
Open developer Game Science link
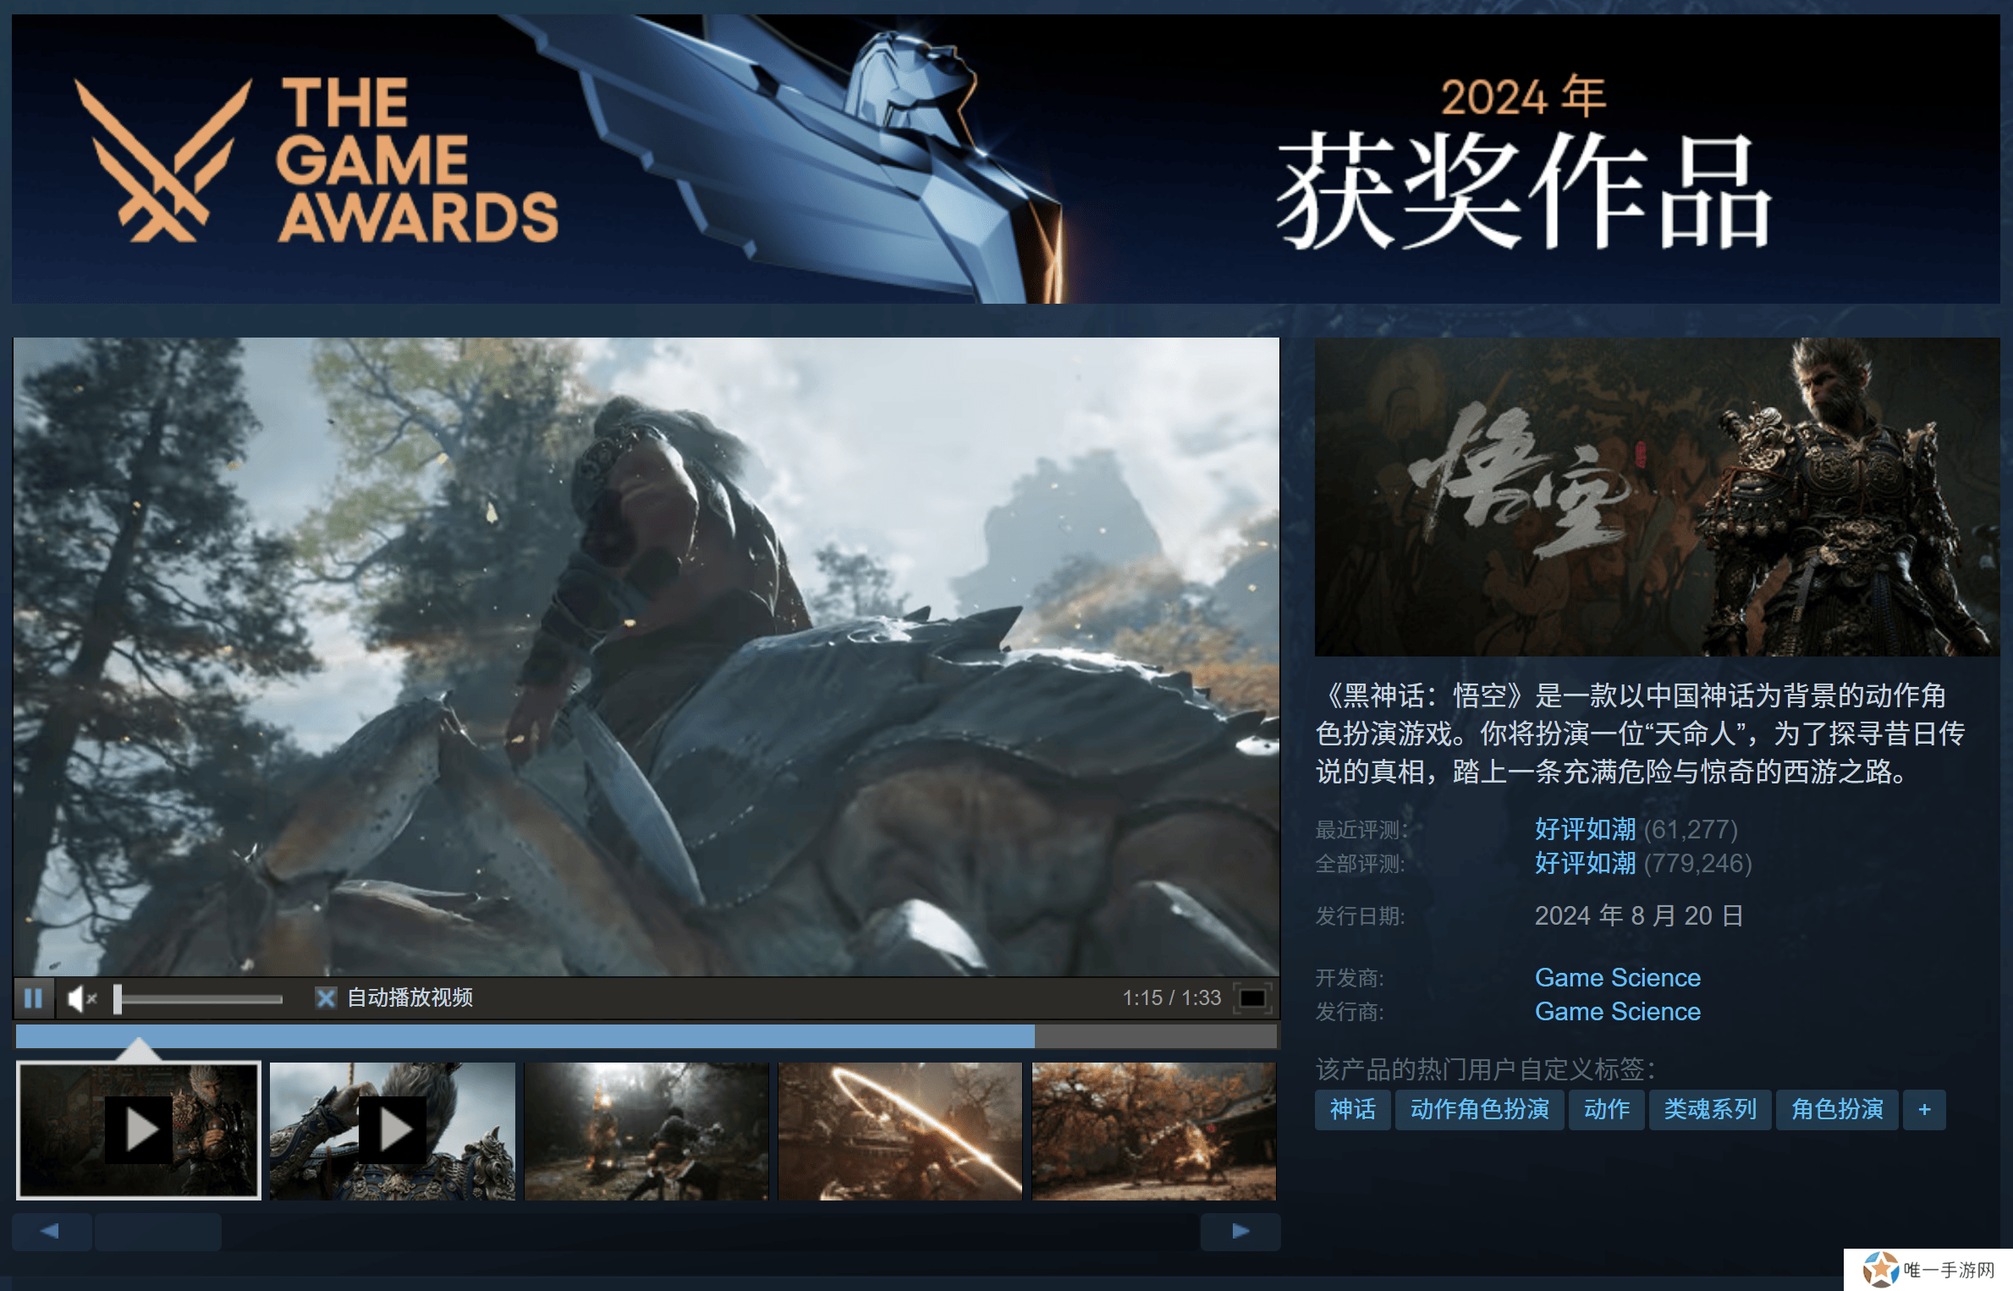pyautogui.click(x=1618, y=978)
